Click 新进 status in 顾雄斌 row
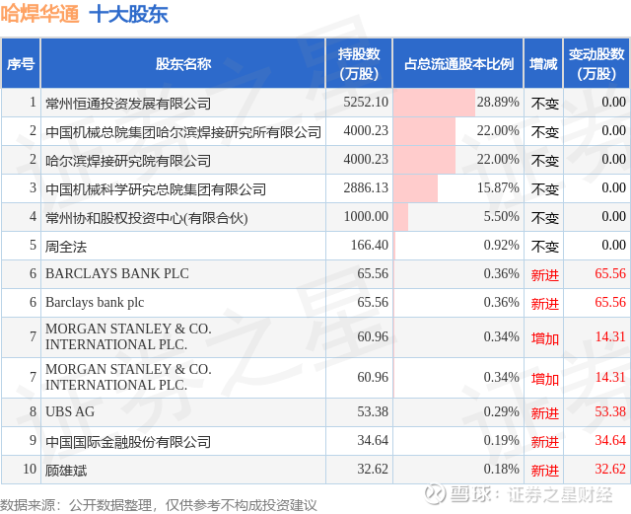This screenshot has height=514, width=631. (545, 471)
